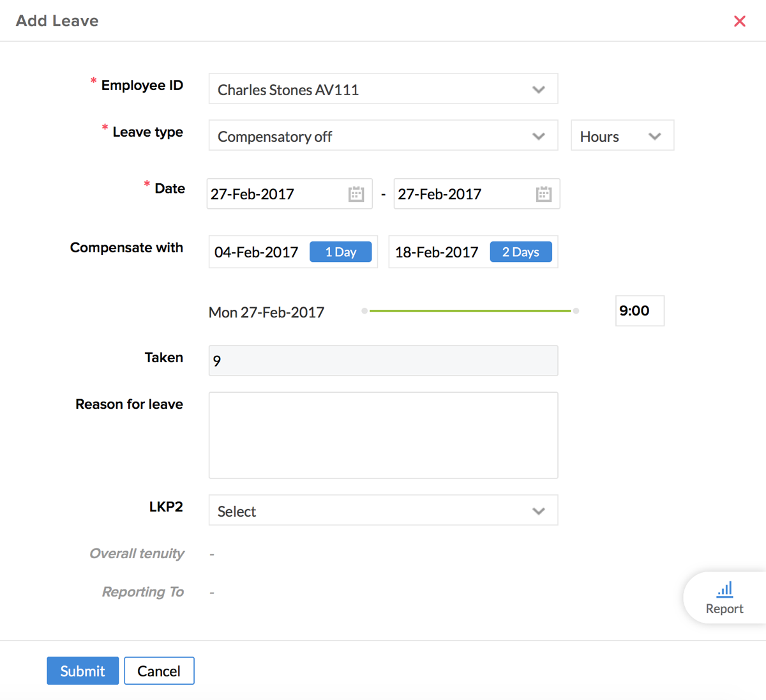Open the Hours unit dropdown
766x700 pixels.
622,136
